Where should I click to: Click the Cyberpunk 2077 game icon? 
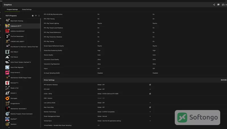click(7, 26)
